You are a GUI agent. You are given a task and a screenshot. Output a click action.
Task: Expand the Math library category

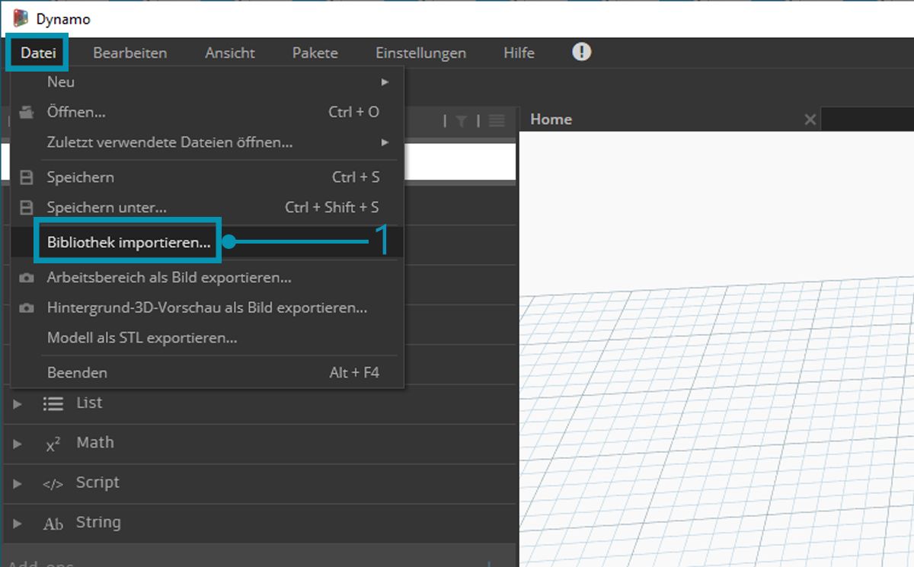coord(18,444)
